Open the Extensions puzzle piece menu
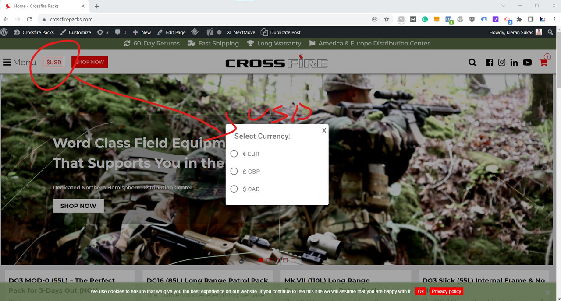561x301 pixels. (519, 19)
